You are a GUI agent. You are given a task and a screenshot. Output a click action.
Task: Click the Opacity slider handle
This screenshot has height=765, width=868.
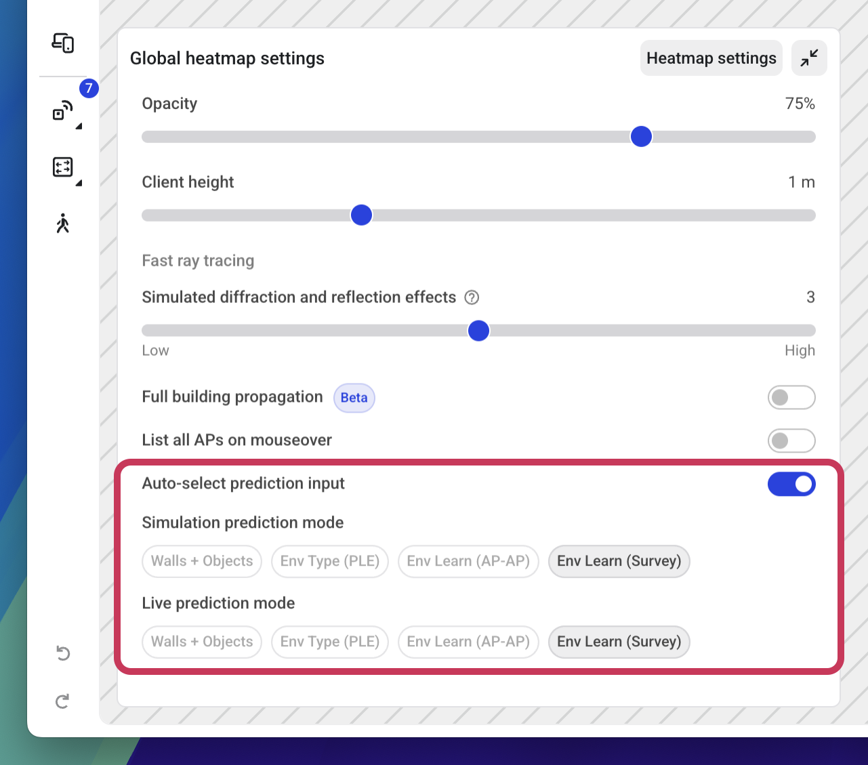coord(641,137)
